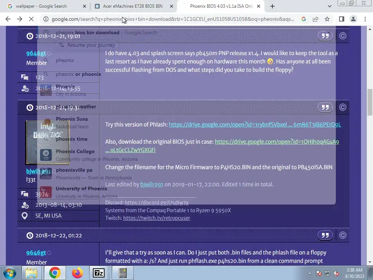Open the Windows Start menu
Screen dimensions: 373x280
[10, 273]
